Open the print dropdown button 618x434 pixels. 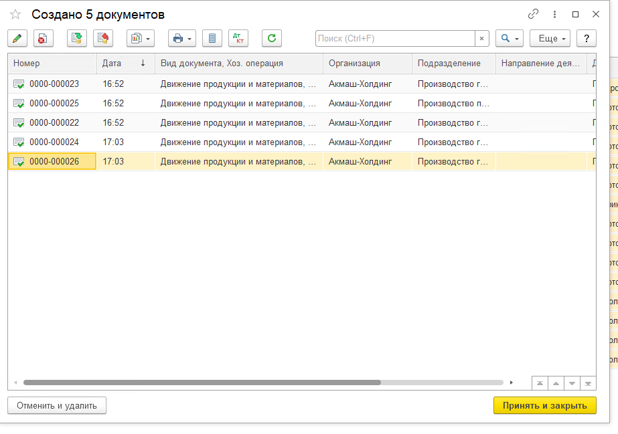tap(182, 39)
